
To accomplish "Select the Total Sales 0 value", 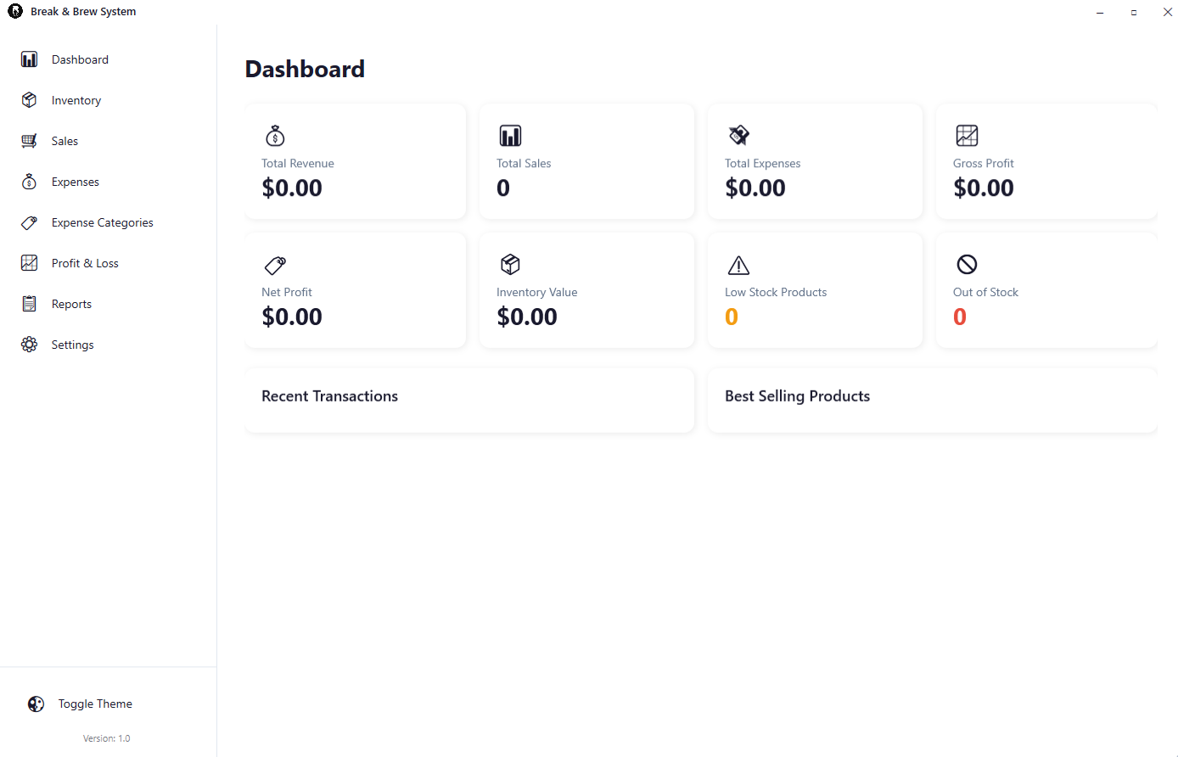I will 503,188.
